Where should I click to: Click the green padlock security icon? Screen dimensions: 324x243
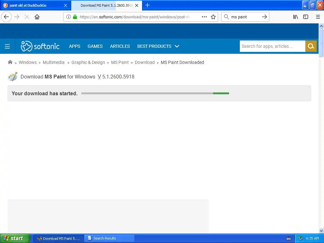[75, 17]
